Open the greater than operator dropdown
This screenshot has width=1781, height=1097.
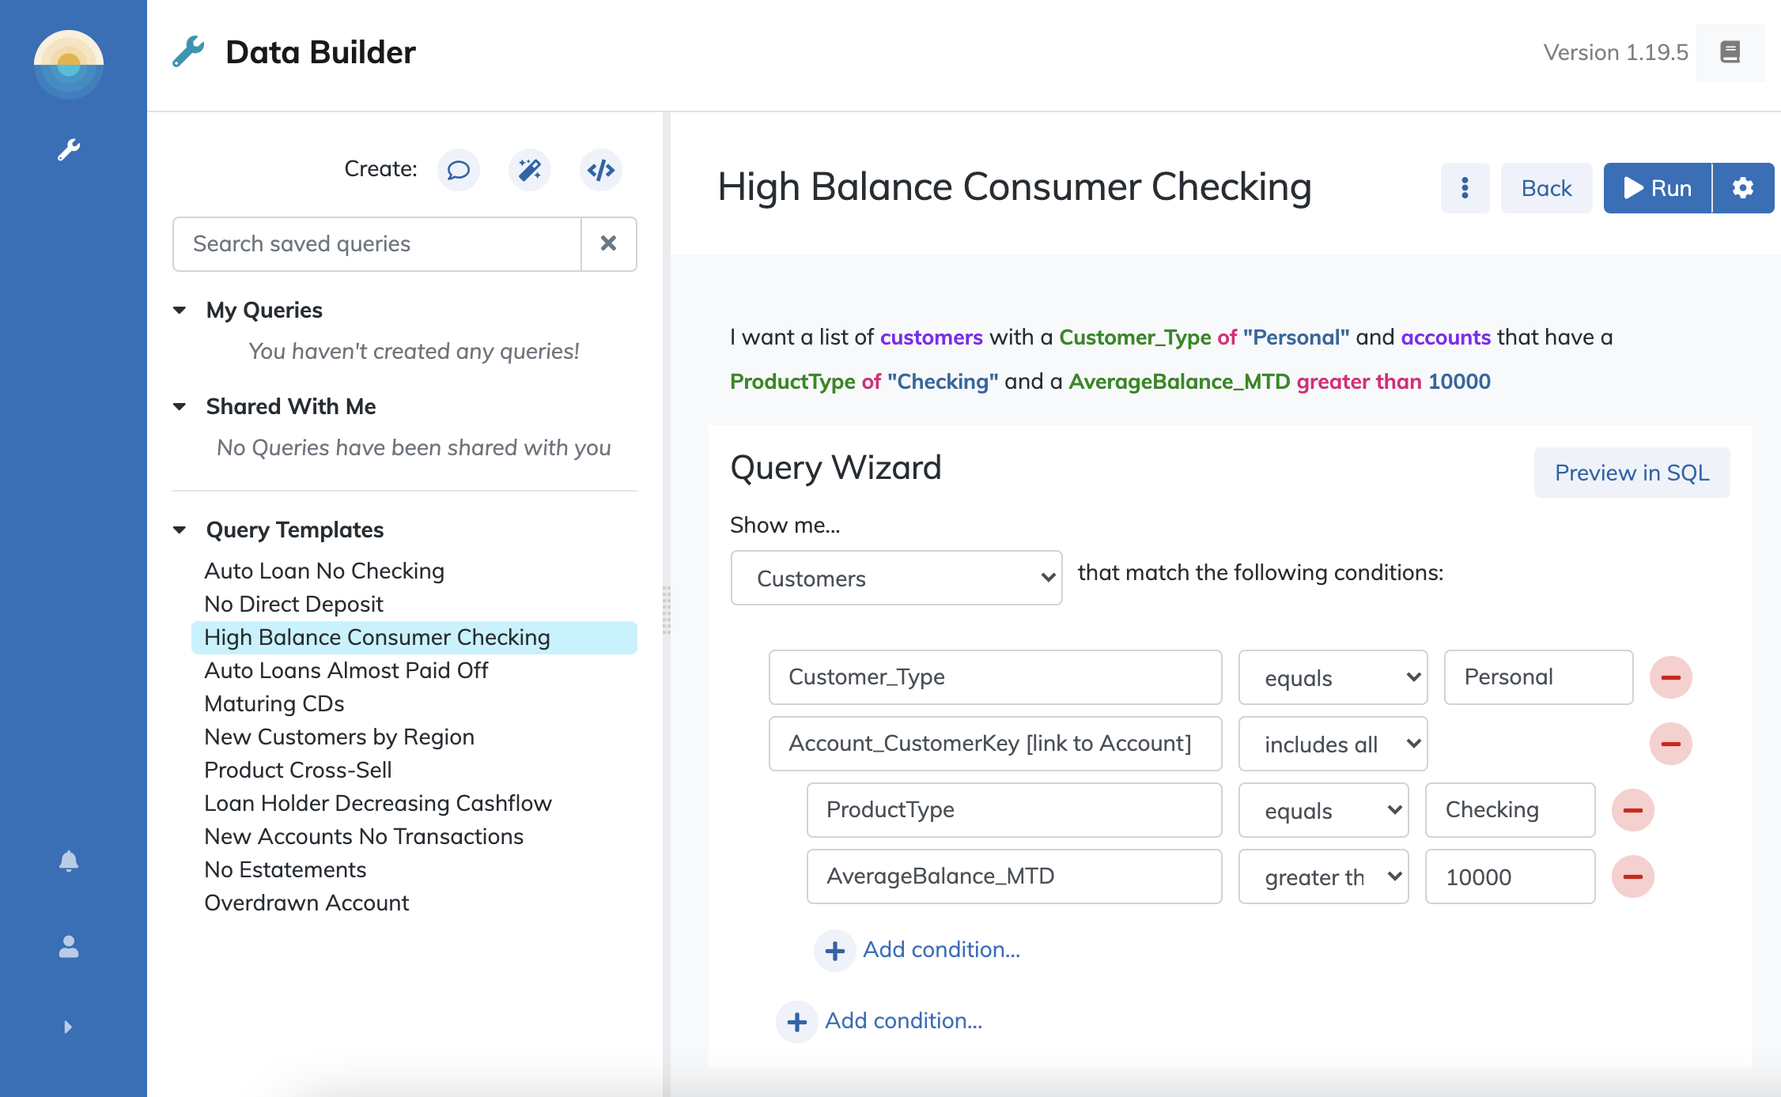point(1324,876)
